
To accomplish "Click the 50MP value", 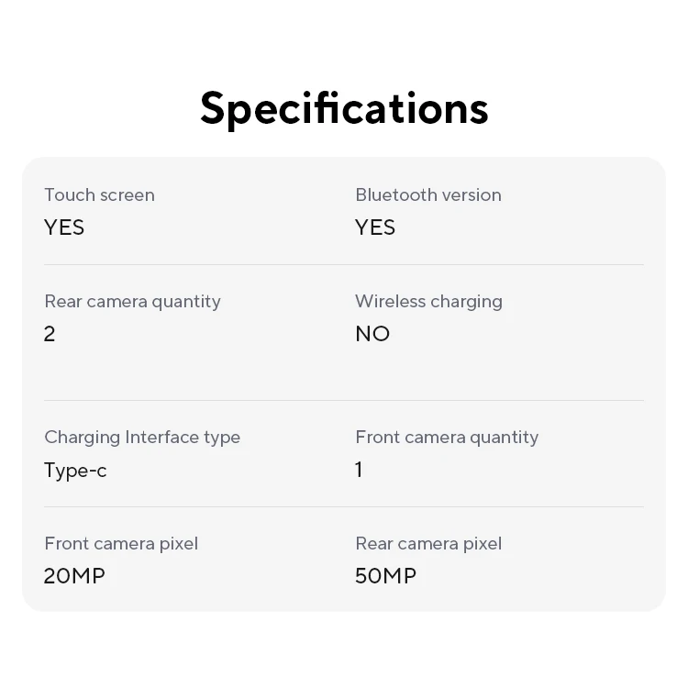I will pos(385,576).
